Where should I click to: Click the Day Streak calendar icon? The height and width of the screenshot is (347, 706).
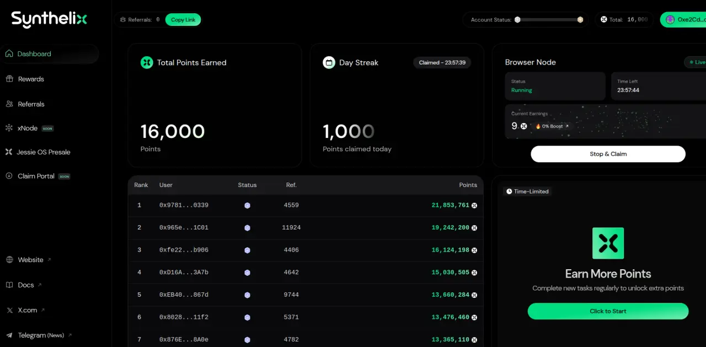329,62
